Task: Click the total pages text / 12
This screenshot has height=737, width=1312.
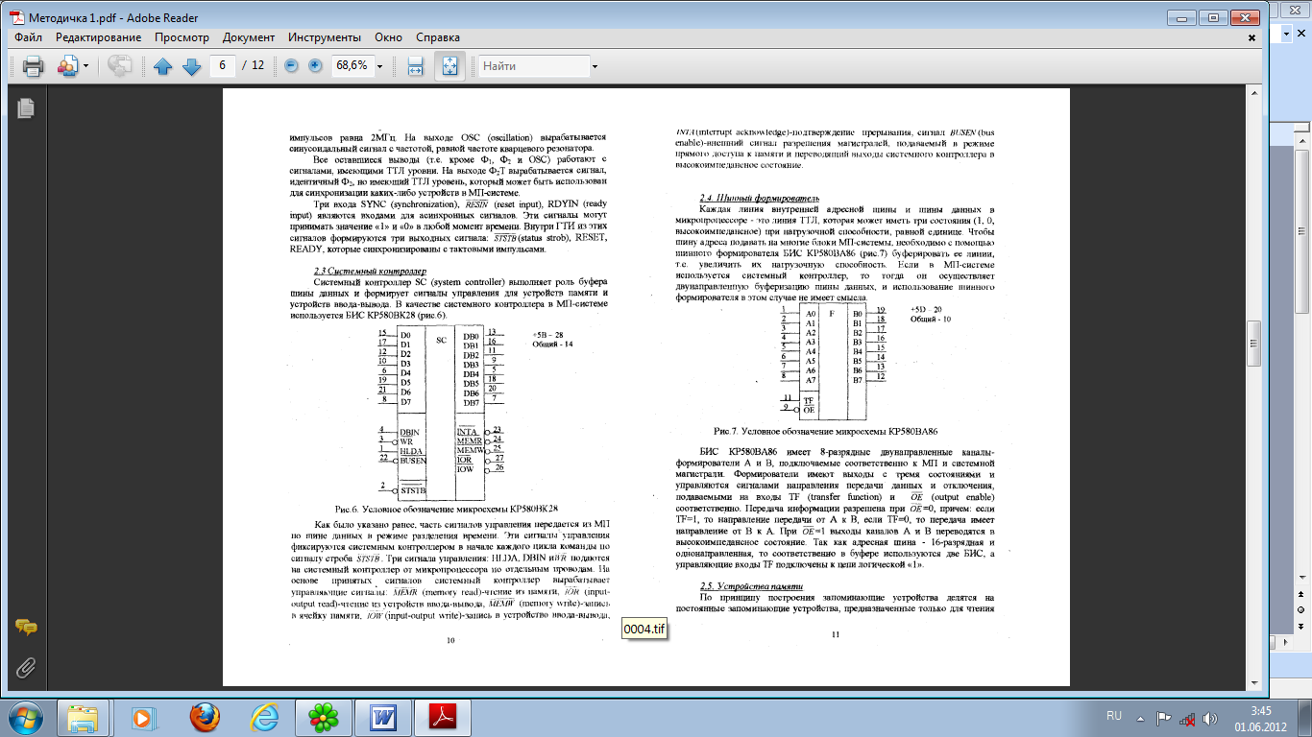Action: coord(254,66)
